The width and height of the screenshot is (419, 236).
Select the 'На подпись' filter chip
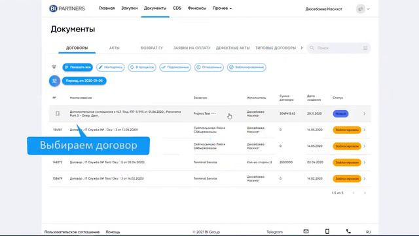111,67
